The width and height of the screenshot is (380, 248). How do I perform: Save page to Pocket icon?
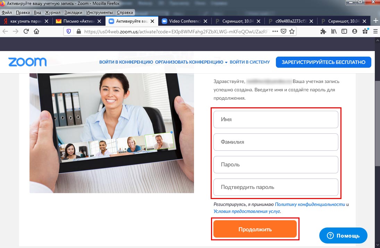click(284, 31)
